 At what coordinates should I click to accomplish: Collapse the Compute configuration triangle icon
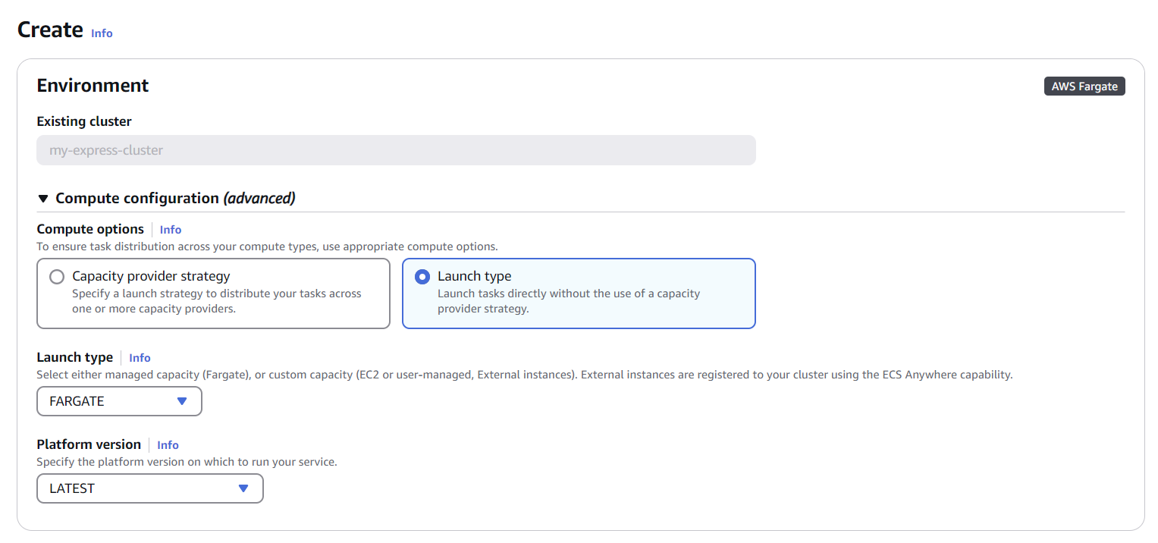point(43,199)
